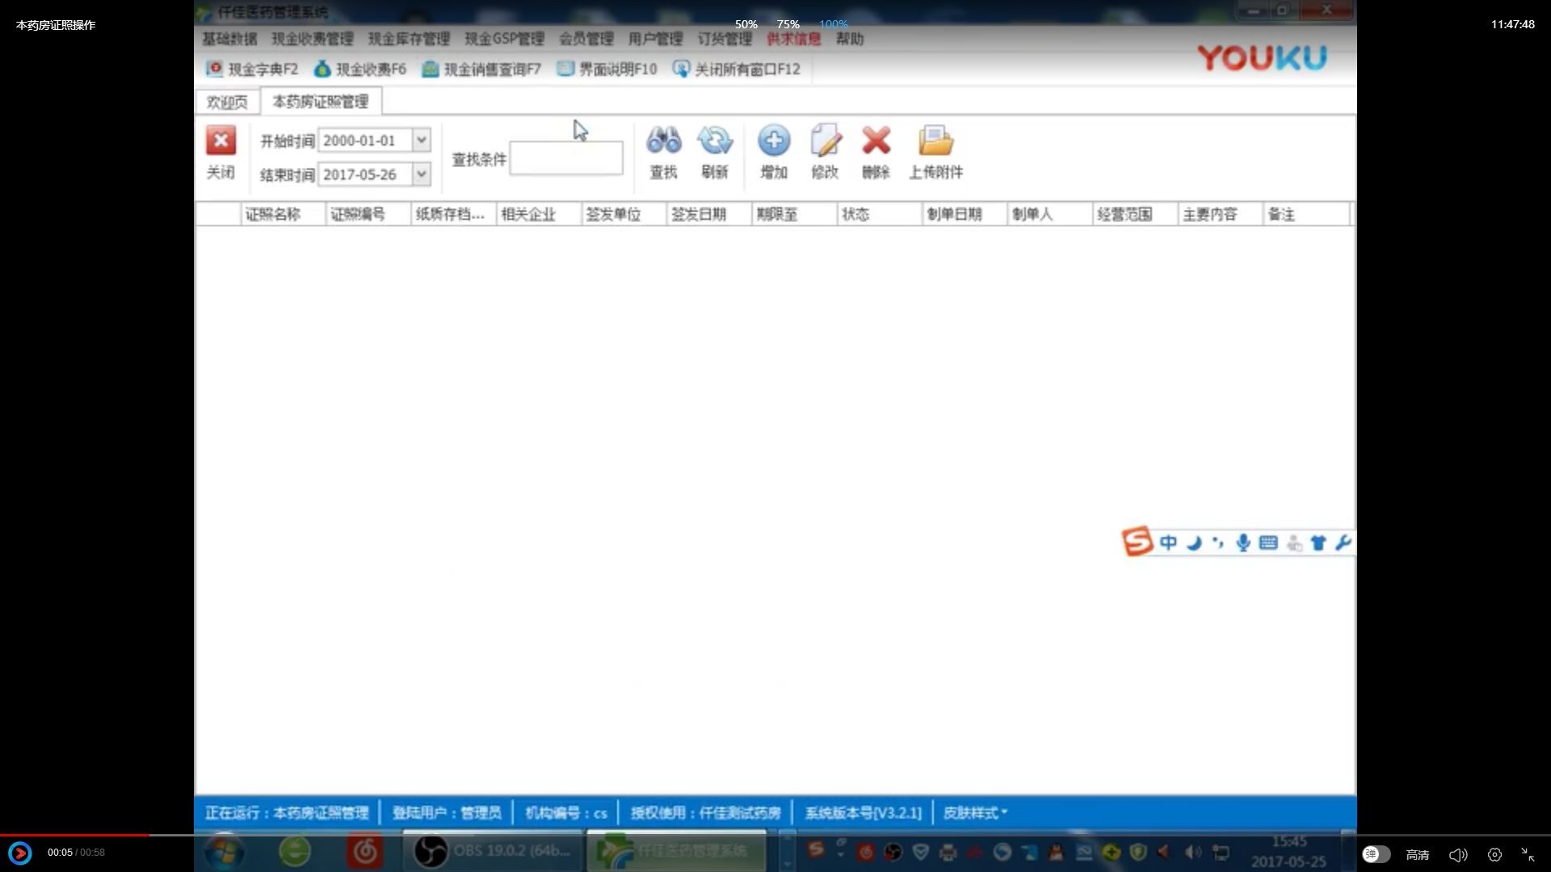The image size is (1551, 872).
Task: Click the Sogou punctuation icon
Action: [x=1218, y=543]
